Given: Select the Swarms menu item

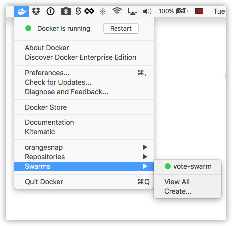Looking at the screenshot, I should [x=84, y=166].
